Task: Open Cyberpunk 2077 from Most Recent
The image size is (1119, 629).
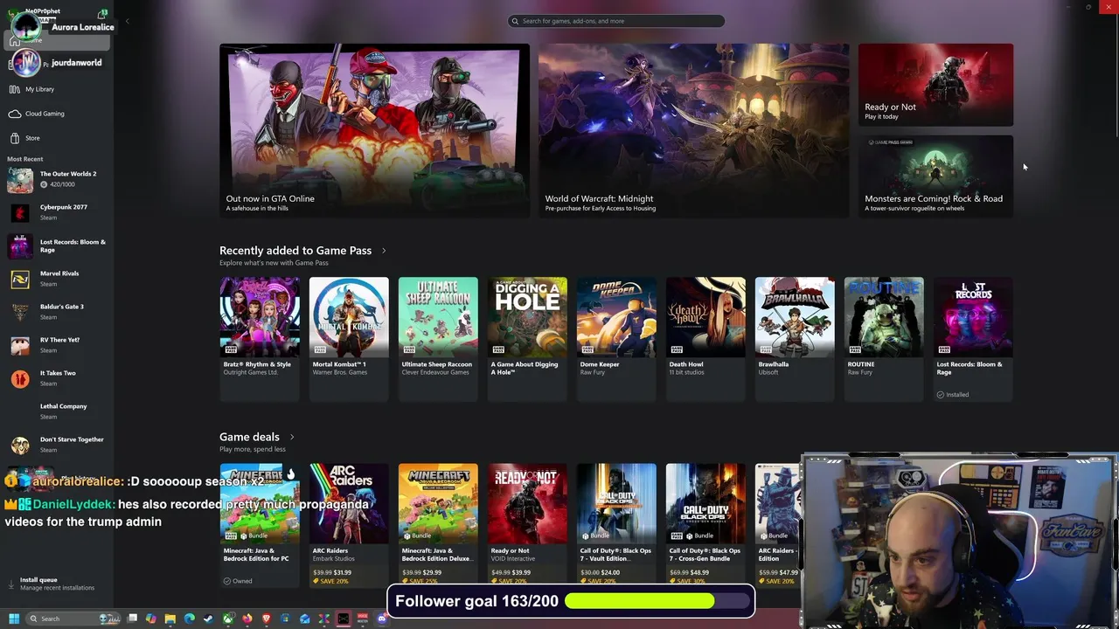Action: point(57,212)
